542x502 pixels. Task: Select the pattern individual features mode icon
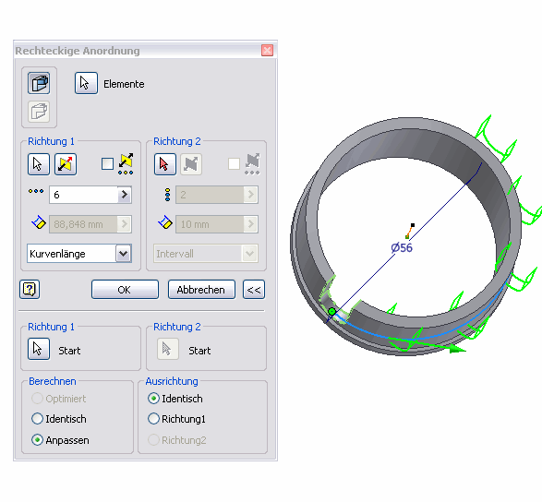tap(39, 83)
